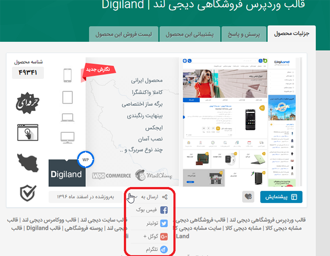Click the حرفه‌ای professional badge icon
This screenshot has height=256, width=330.
(28, 103)
